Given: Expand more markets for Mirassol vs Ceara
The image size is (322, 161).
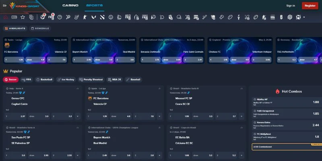Looking at the screenshot, I should point(242,116).
